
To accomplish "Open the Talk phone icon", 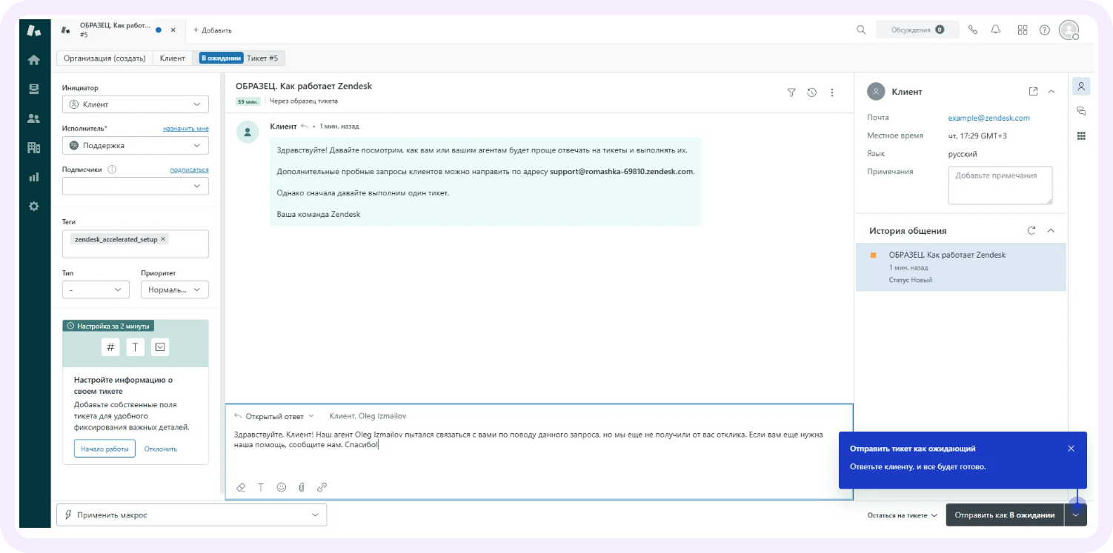I will coord(972,30).
